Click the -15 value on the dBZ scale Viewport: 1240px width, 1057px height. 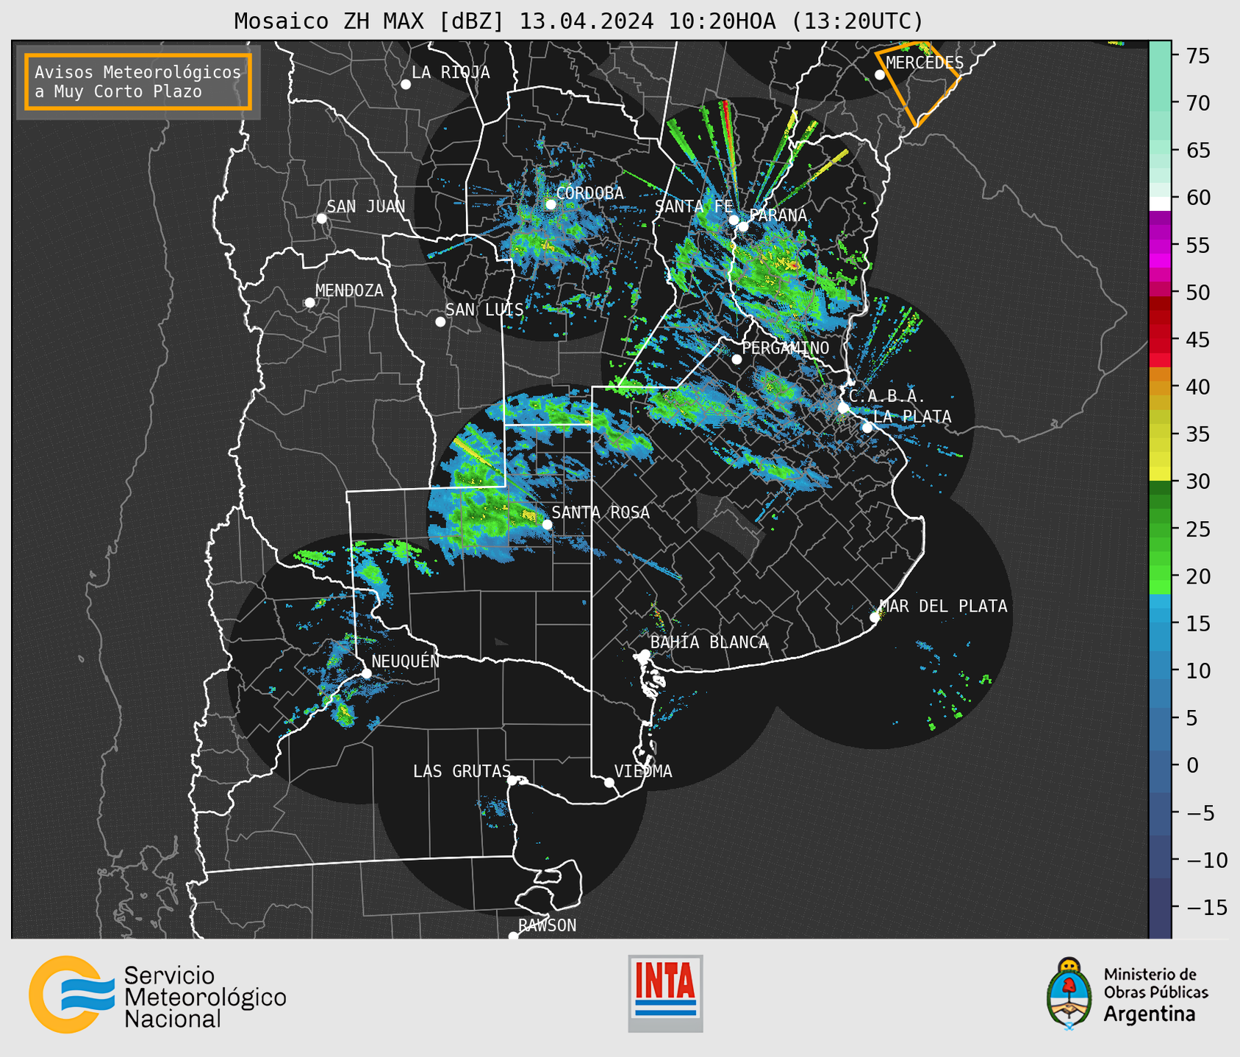point(1205,908)
